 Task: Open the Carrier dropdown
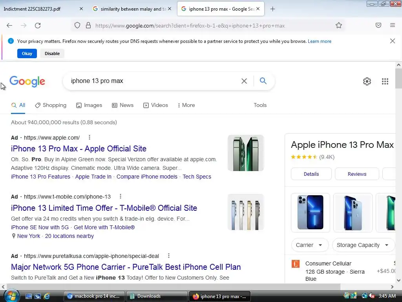click(310, 245)
